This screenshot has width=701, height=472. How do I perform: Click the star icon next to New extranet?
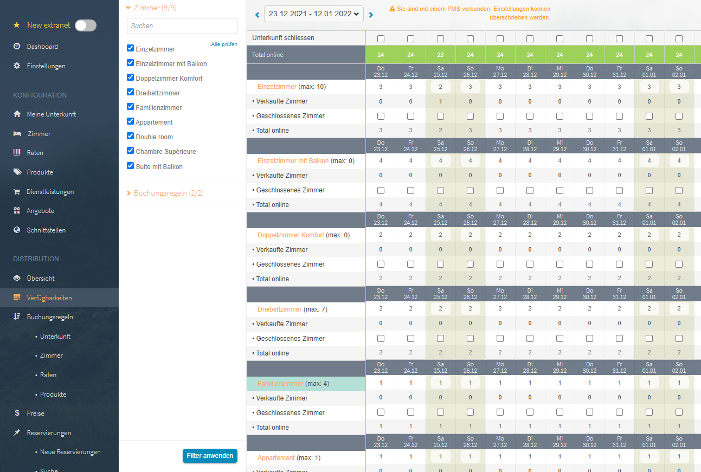(x=17, y=25)
